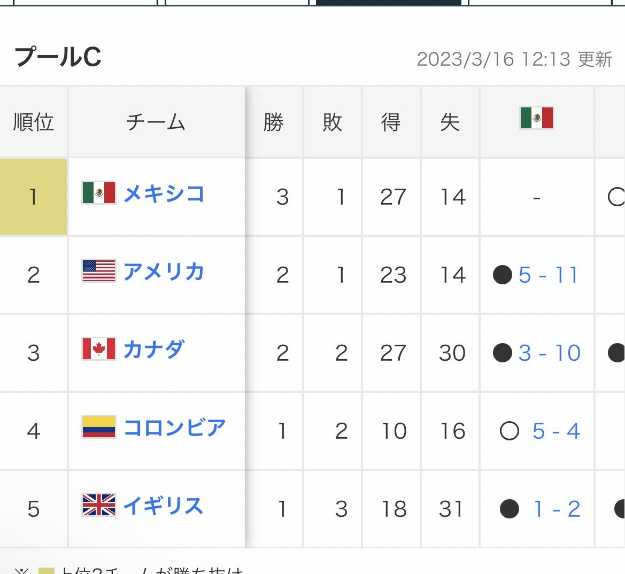Open the カナダ team link

coord(154,350)
